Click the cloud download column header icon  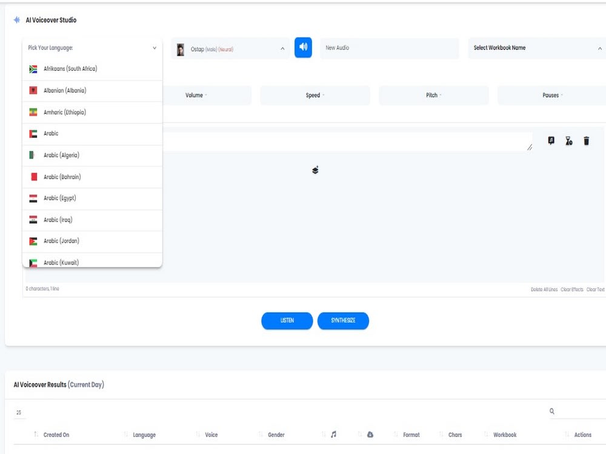(x=370, y=434)
